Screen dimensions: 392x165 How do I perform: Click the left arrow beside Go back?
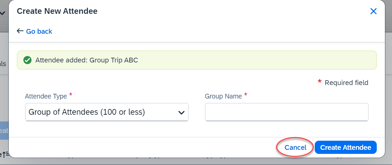coord(20,31)
